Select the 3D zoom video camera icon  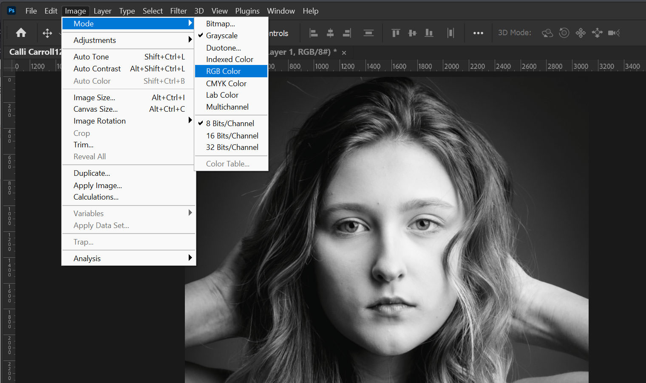click(x=614, y=33)
